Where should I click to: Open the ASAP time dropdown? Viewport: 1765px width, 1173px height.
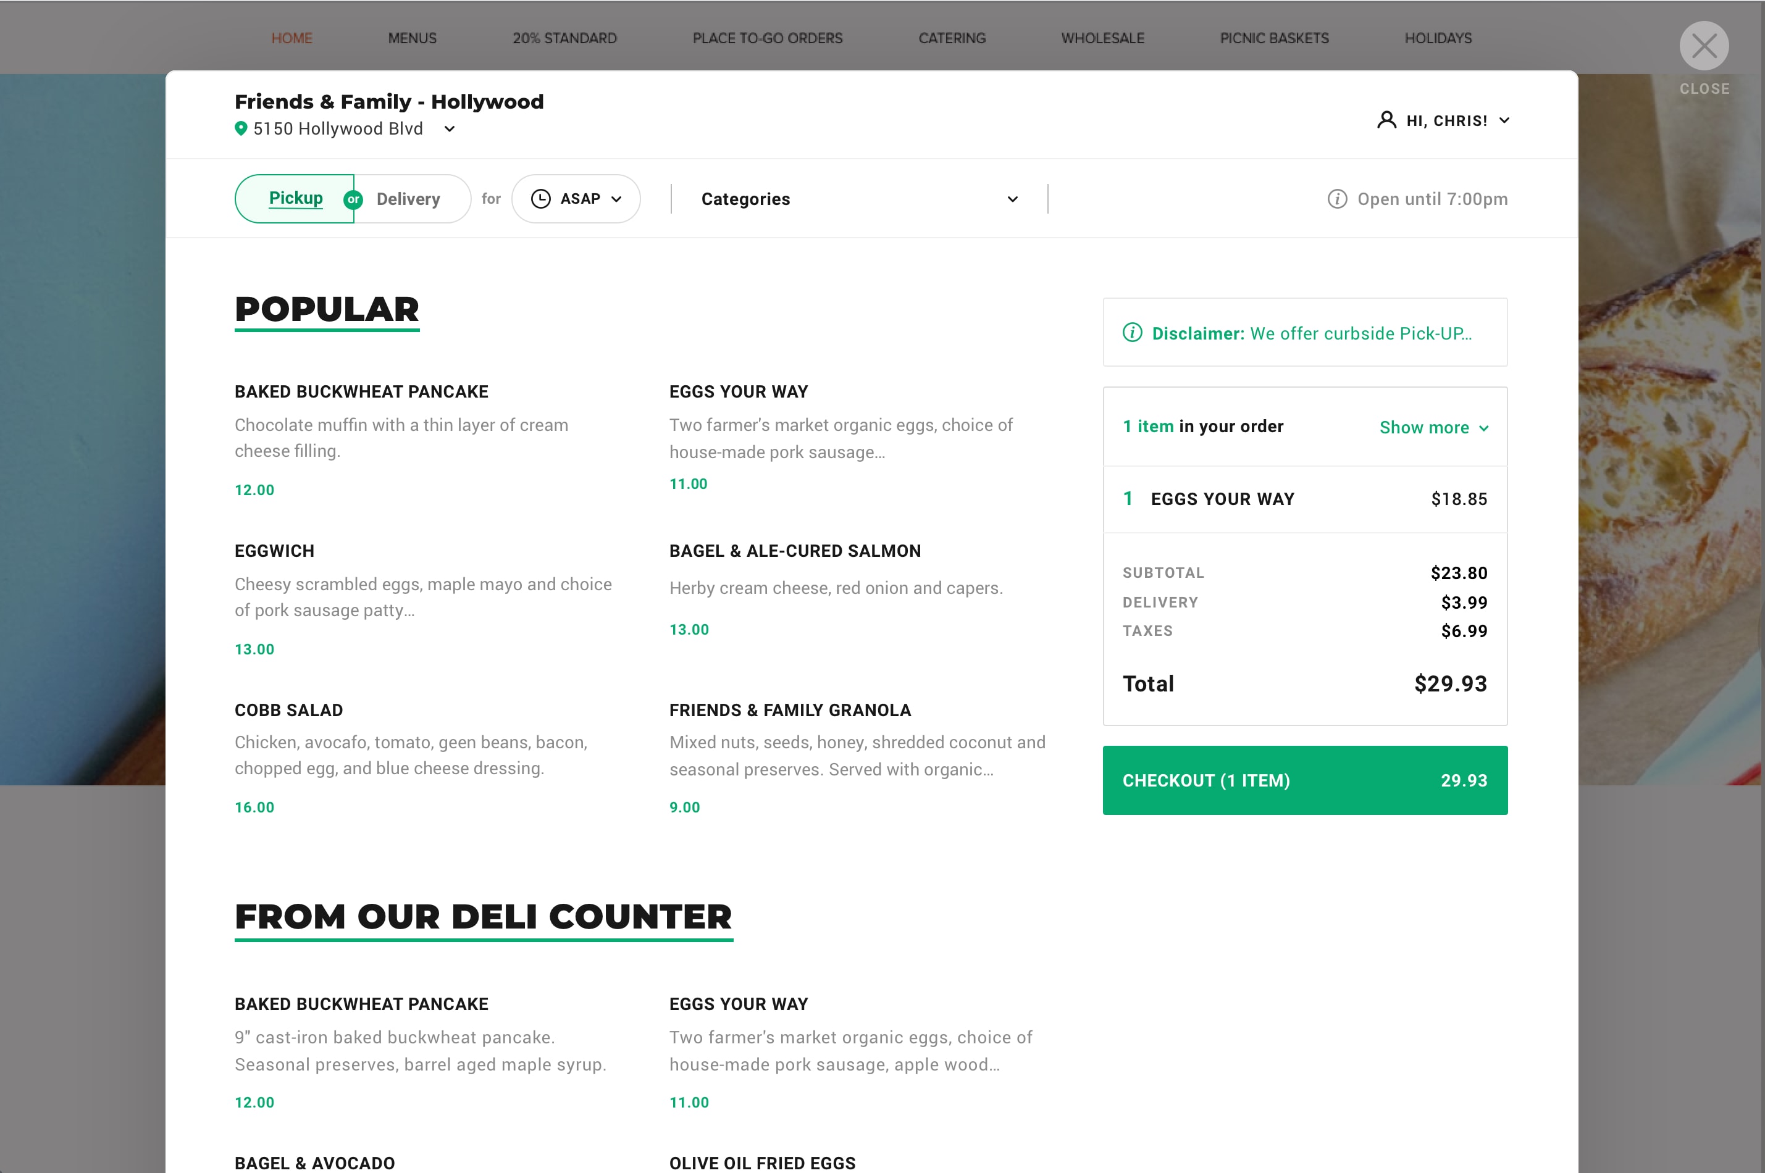pos(576,199)
